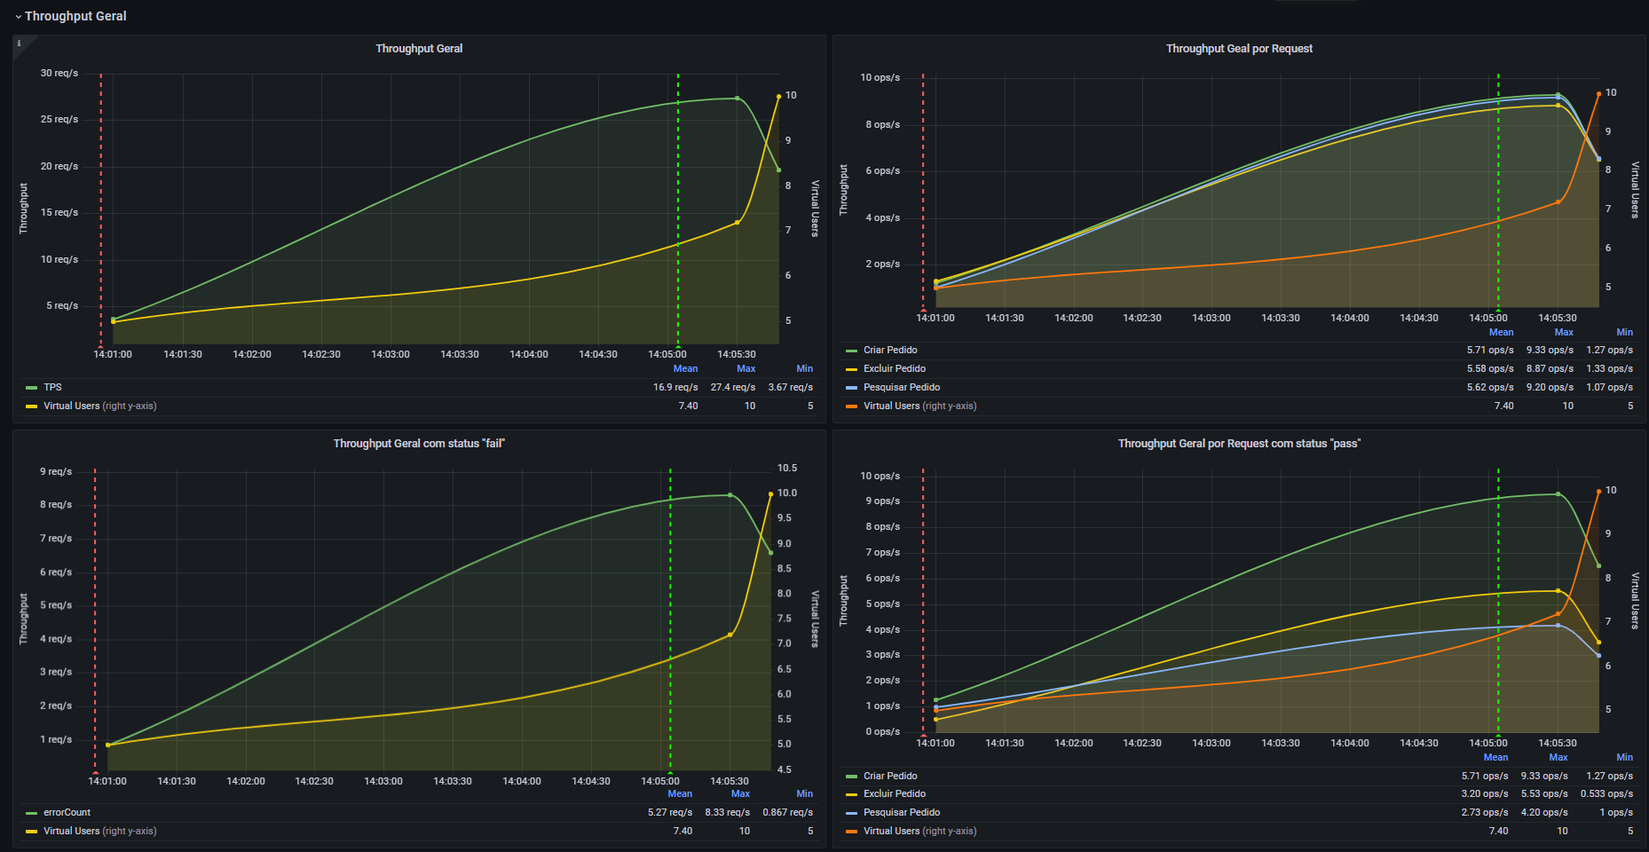This screenshot has width=1649, height=852.
Task: Click '5.58 ops/s' Excluir Pedido mean value
Action: coord(1490,368)
